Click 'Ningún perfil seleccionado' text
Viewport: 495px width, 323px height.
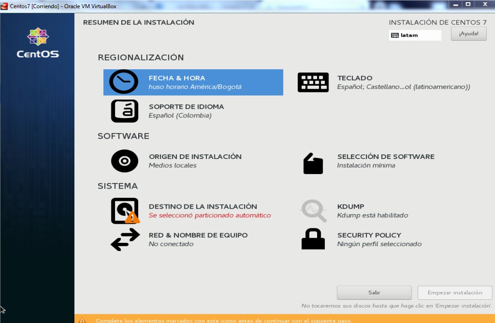[379, 244]
